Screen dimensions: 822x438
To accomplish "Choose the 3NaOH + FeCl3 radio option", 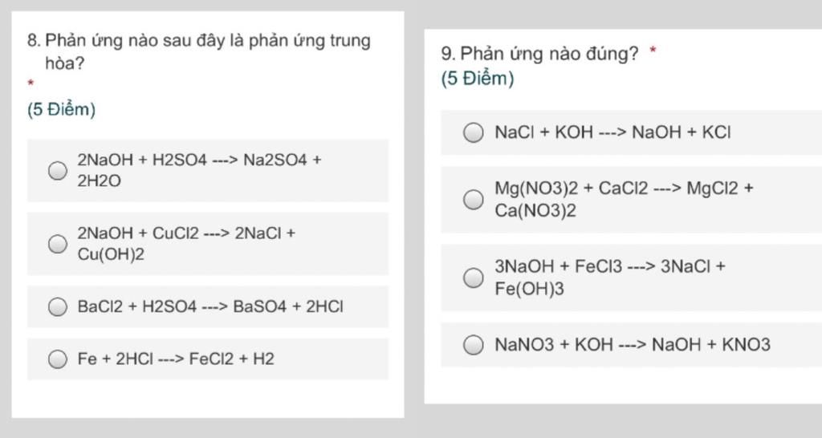I will [x=474, y=278].
